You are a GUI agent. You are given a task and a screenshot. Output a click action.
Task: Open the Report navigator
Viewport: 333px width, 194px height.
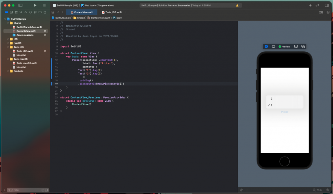pyautogui.click(x=45, y=12)
